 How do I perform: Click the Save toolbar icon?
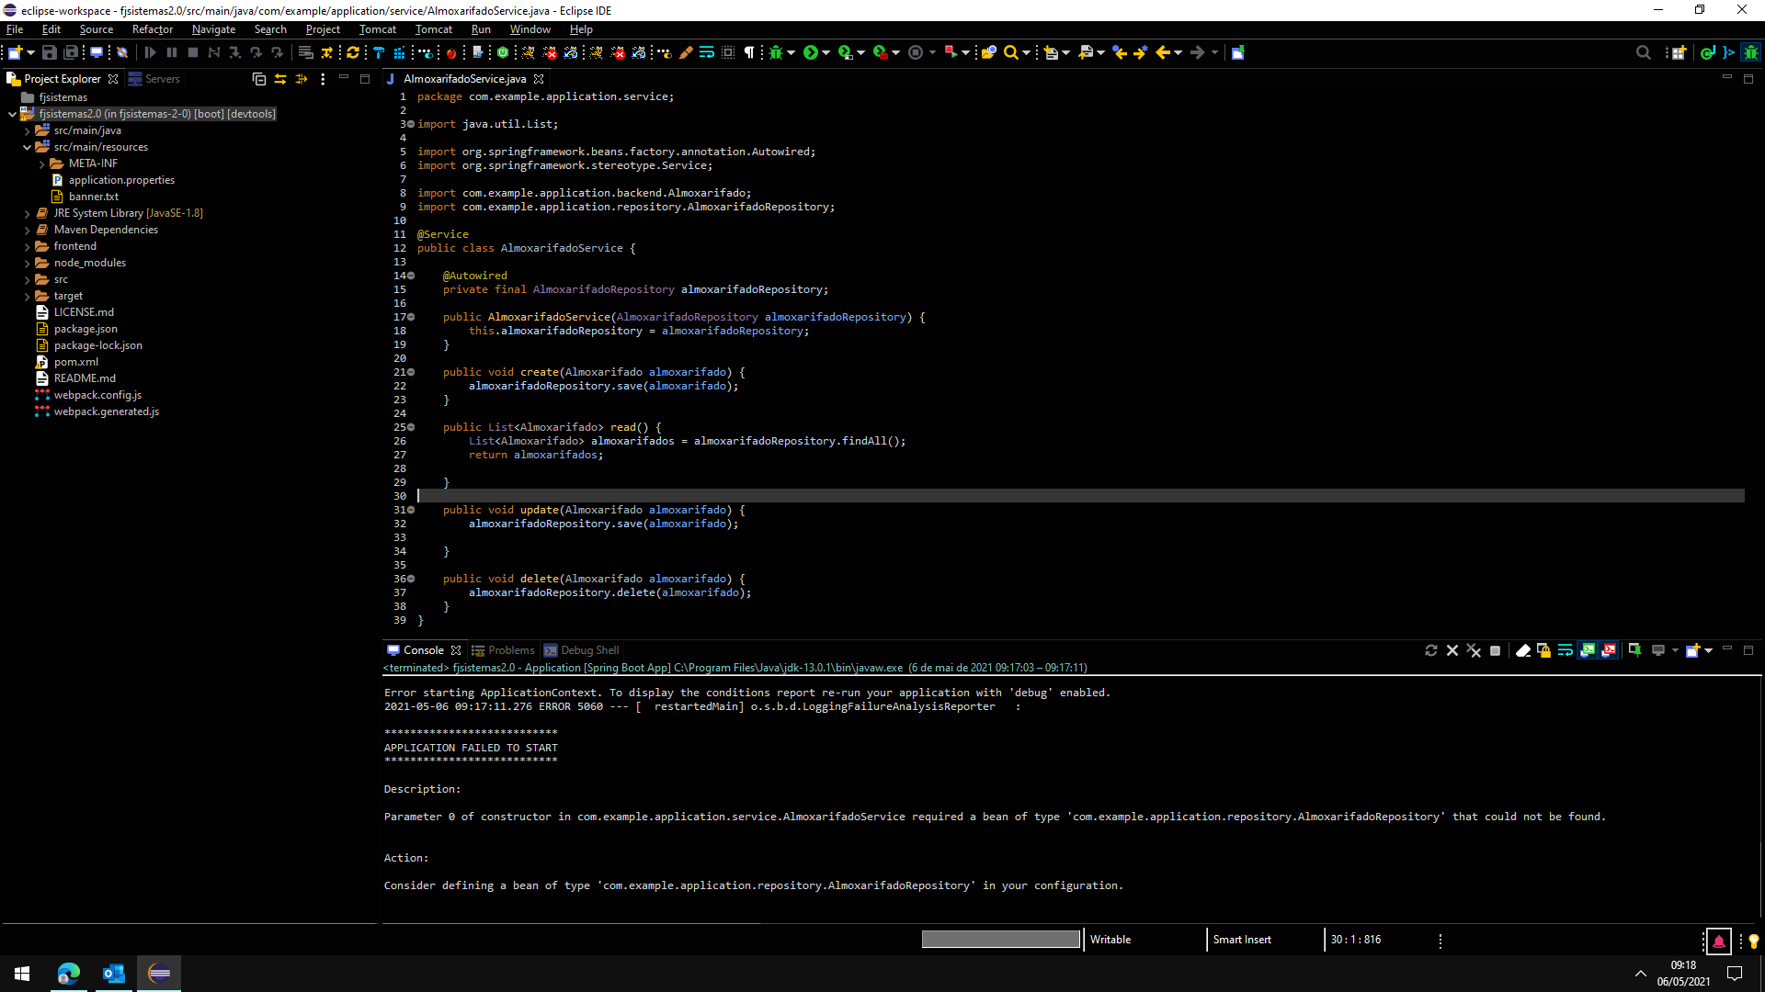point(50,52)
